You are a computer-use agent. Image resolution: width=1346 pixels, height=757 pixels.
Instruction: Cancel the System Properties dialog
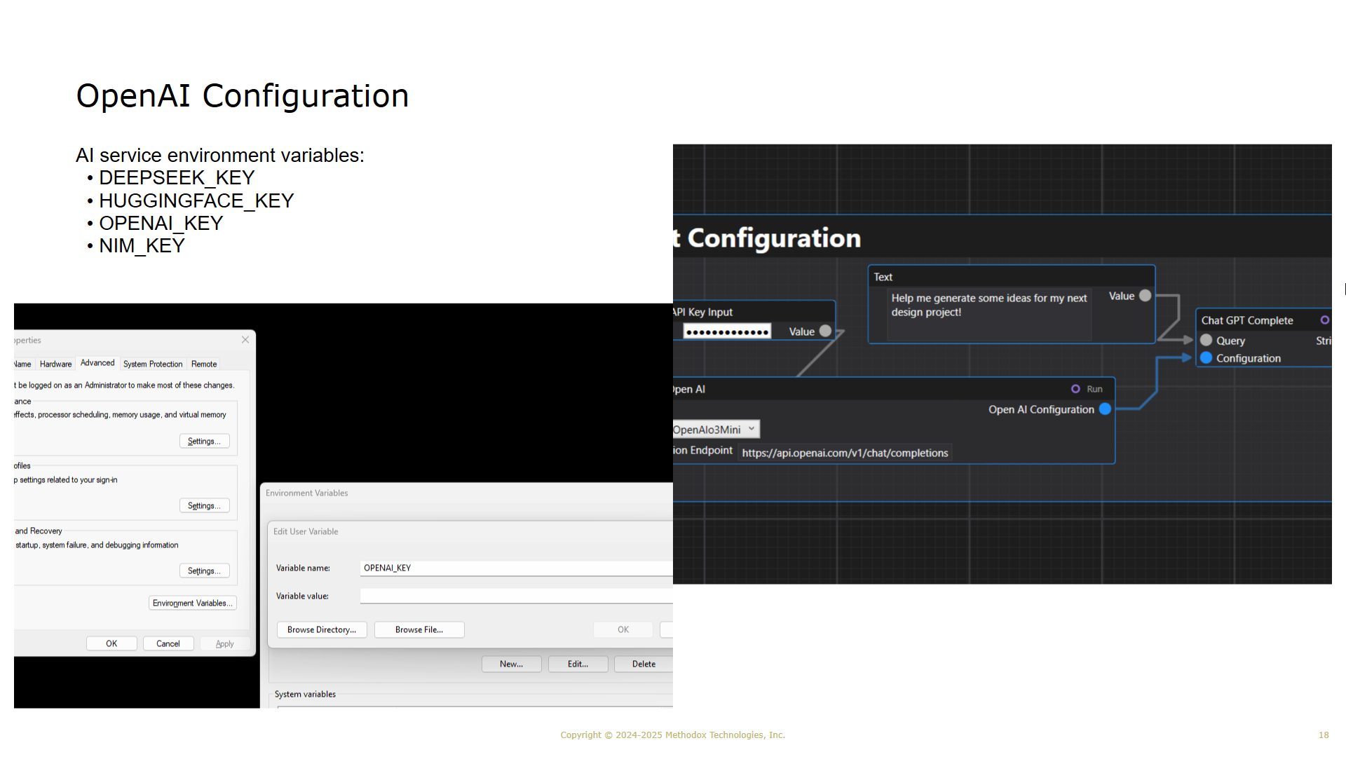[x=168, y=643]
